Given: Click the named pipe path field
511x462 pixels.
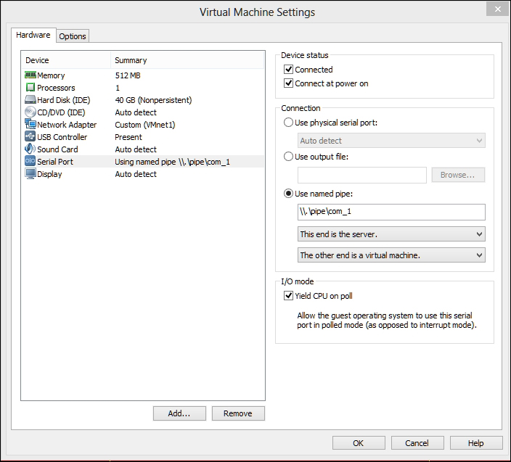Looking at the screenshot, I should pyautogui.click(x=391, y=212).
